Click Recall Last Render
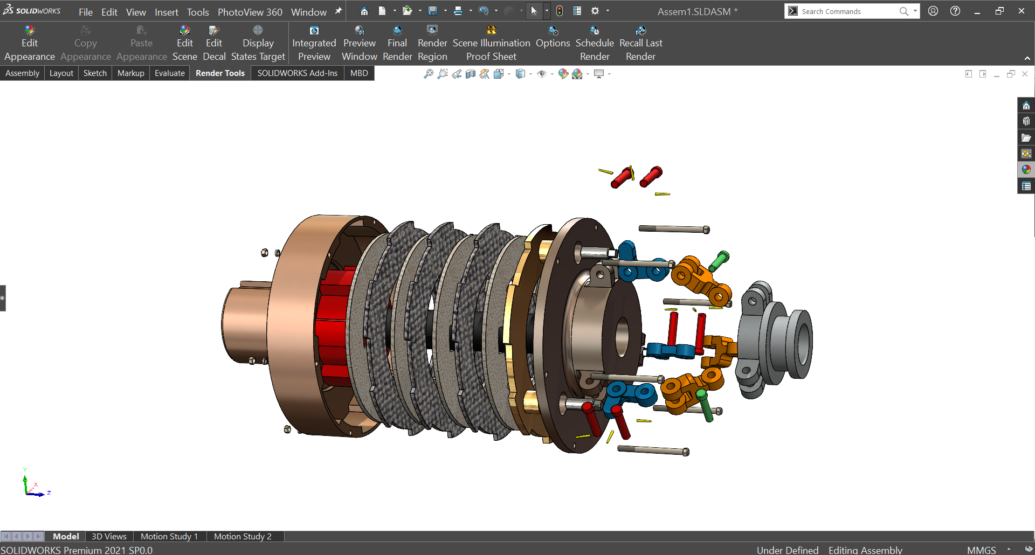Viewport: 1035px width, 555px height. coord(640,42)
